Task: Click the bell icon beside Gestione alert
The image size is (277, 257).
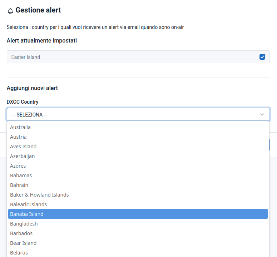Action: tap(10, 11)
